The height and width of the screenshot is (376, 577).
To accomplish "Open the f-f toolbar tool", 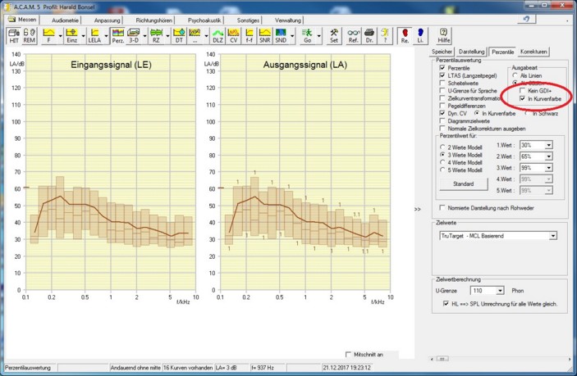I will (x=250, y=36).
